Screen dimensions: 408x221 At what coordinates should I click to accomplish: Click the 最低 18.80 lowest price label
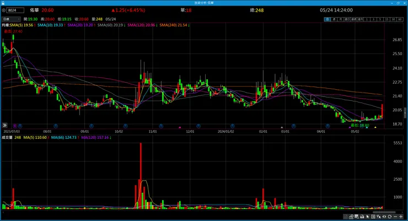click(360, 125)
